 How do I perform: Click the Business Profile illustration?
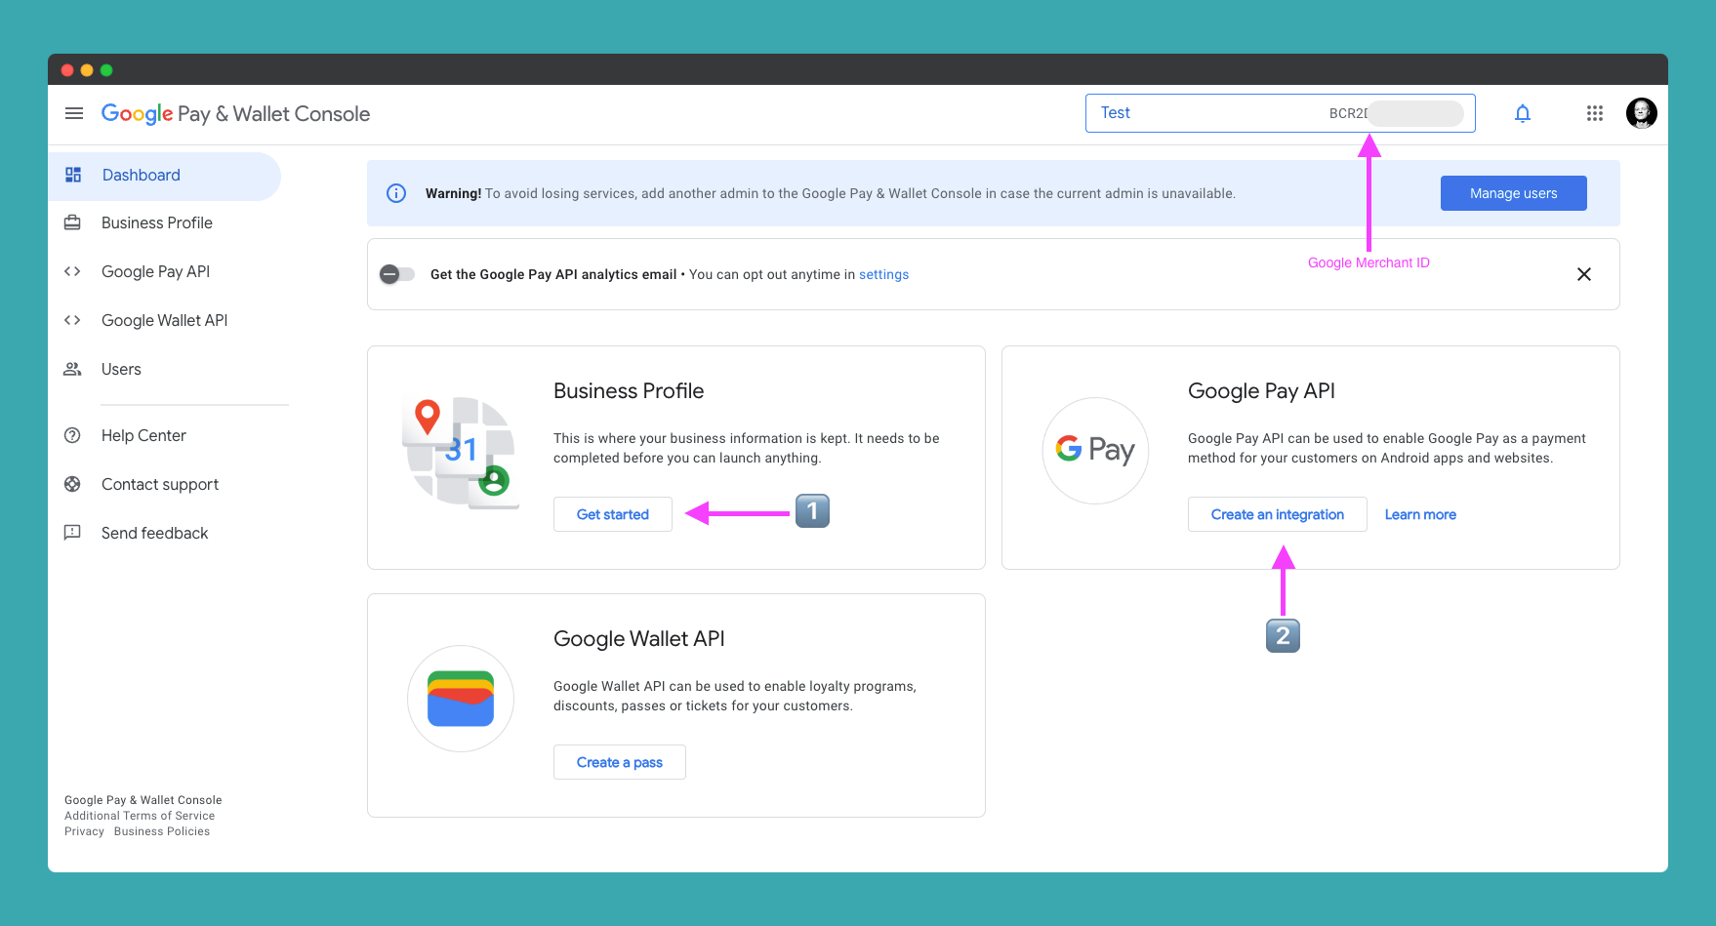tap(461, 451)
